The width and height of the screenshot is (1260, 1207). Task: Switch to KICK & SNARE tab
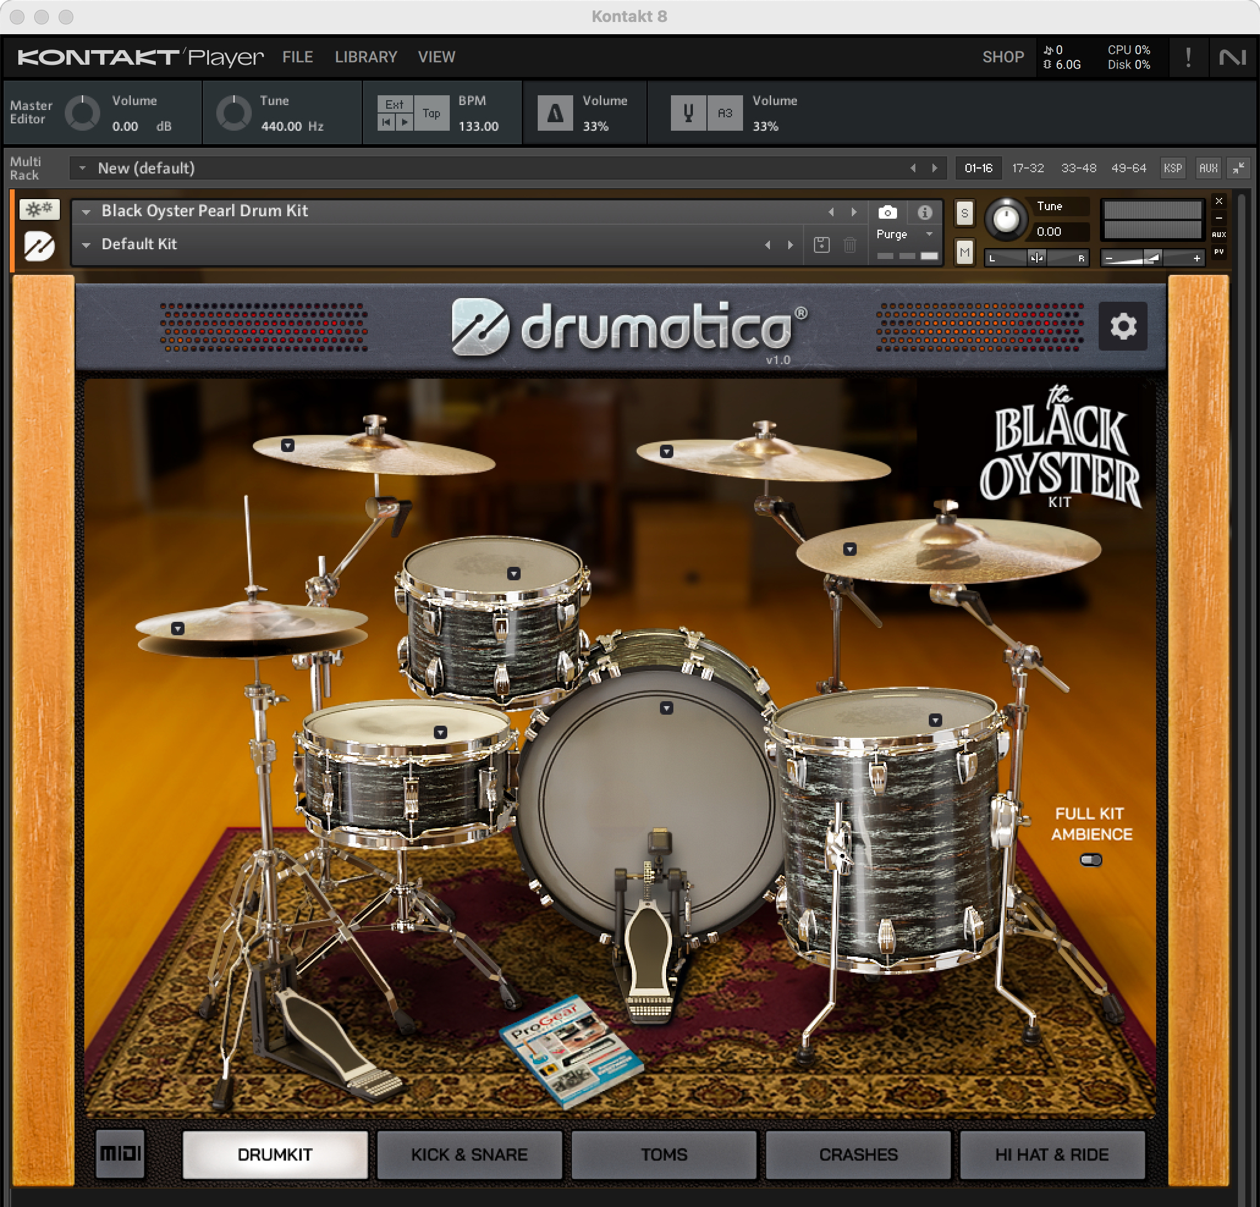[x=469, y=1154]
